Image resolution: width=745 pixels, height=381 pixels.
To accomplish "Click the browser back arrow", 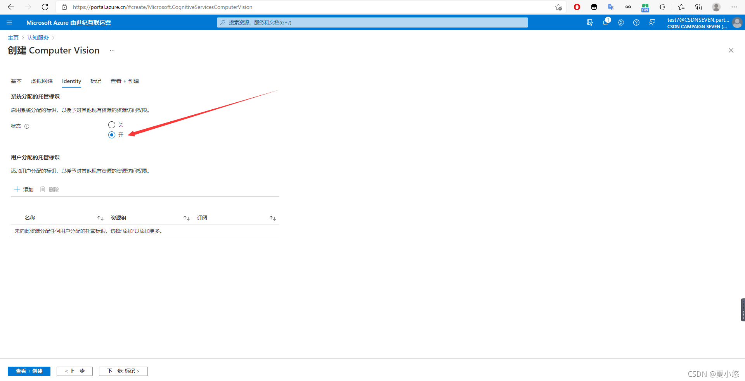I will [10, 7].
